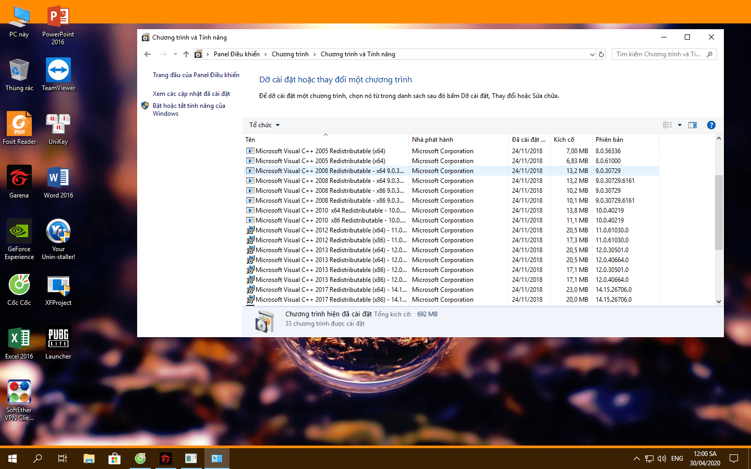Click scrollbar up arrow in program list
The width and height of the screenshot is (751, 469).
pos(719,139)
